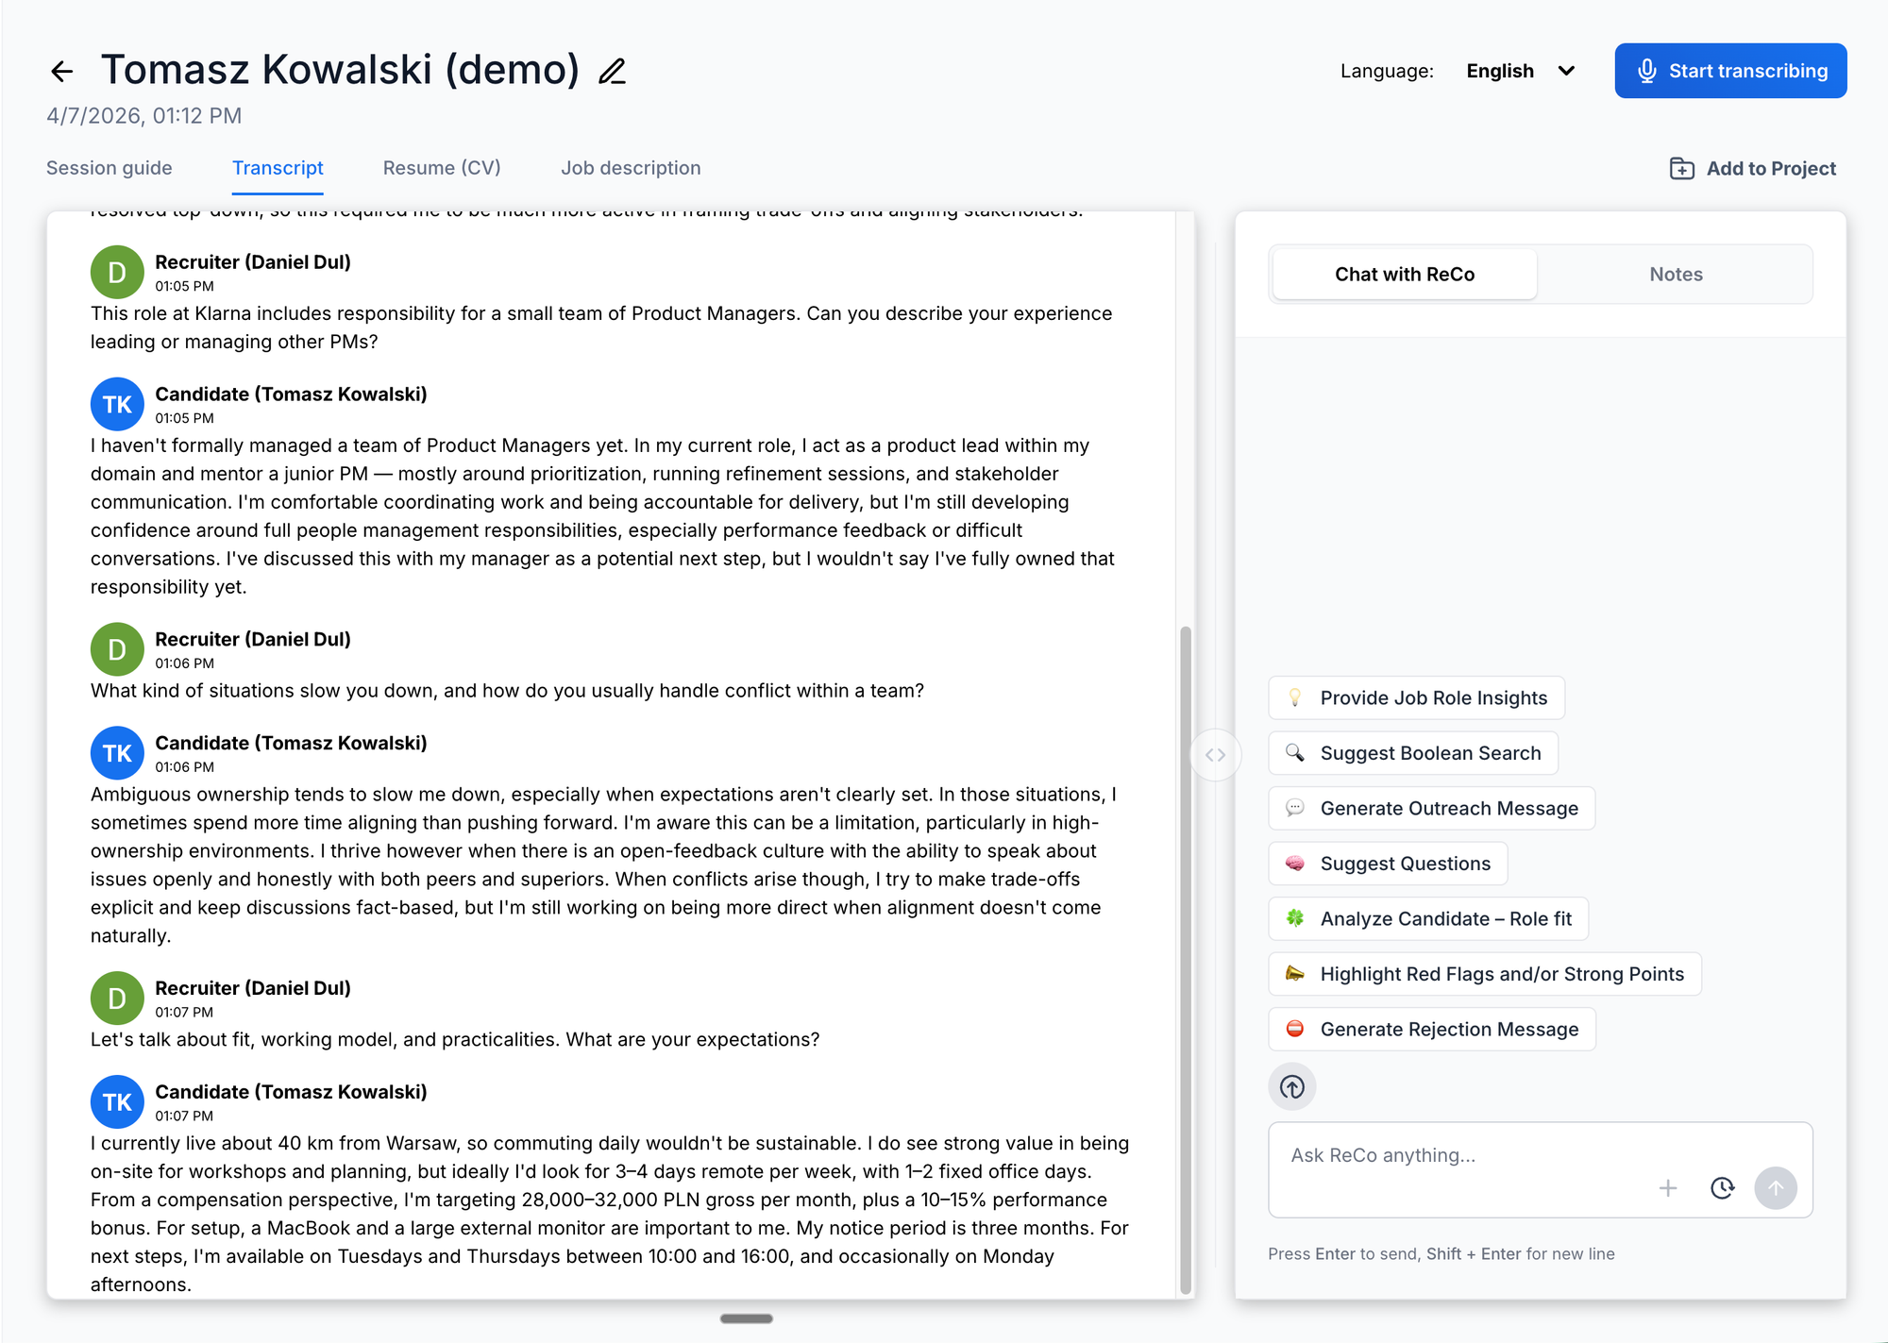Viewport: 1888px width, 1343px height.
Task: Click the folder-plus icon beside Add to Project
Action: [x=1681, y=168]
